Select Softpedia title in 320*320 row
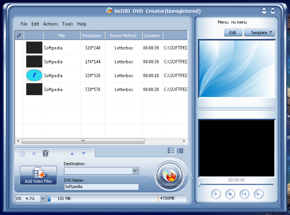Image resolution: width=290 pixels, height=215 pixels. pyautogui.click(x=53, y=76)
